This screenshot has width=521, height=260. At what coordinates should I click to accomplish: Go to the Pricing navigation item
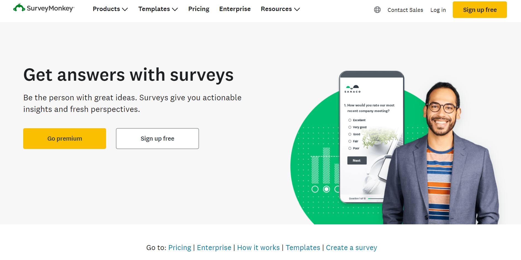point(199,9)
